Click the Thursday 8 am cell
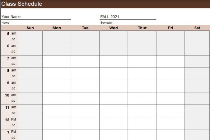 tap(142, 71)
